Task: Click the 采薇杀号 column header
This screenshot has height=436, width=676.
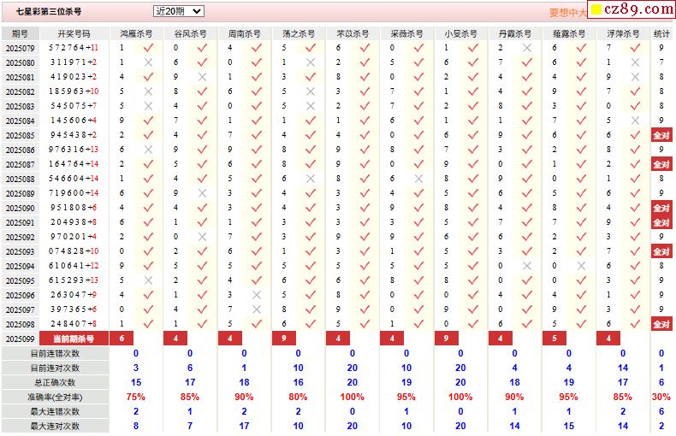Action: click(x=406, y=33)
